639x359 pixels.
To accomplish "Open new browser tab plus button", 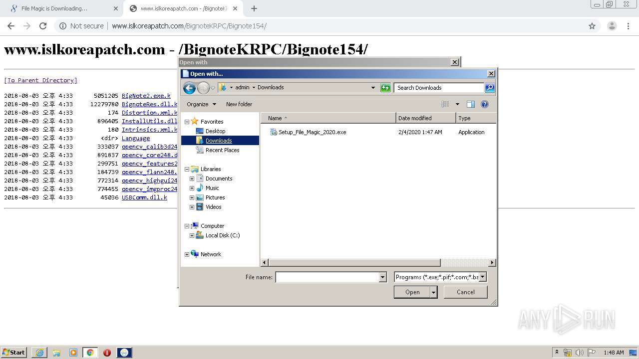I will click(x=254, y=8).
